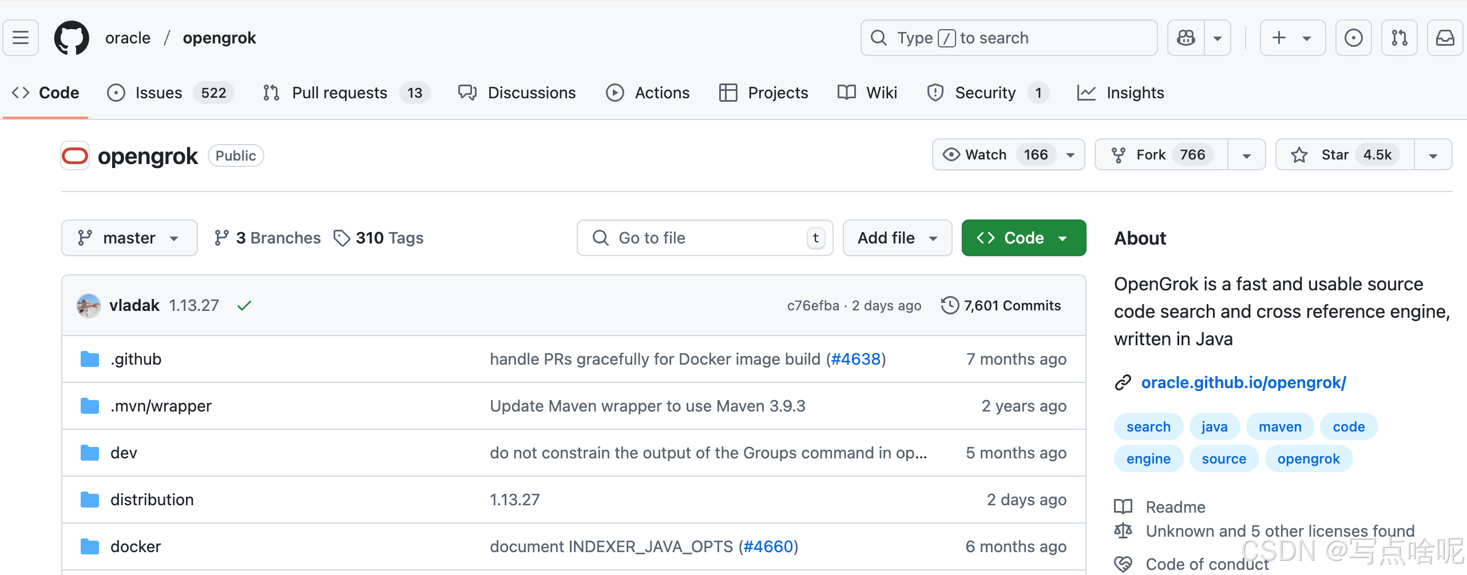Image resolution: width=1467 pixels, height=575 pixels.
Task: Show the green check build status
Action: (244, 305)
